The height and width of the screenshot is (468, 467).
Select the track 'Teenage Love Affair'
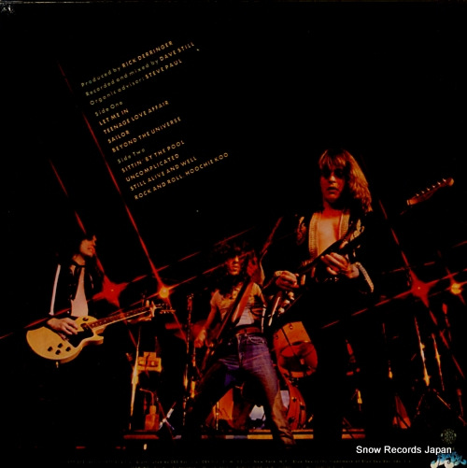(x=136, y=117)
